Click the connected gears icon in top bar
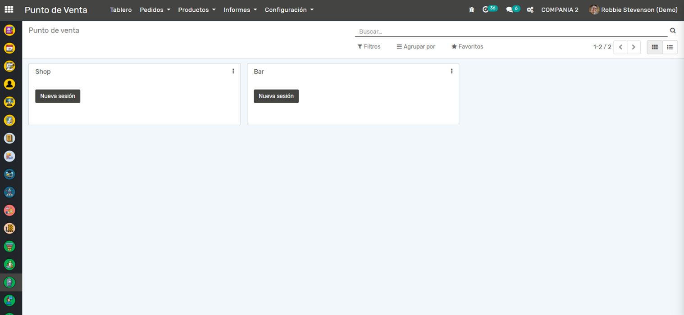 pyautogui.click(x=530, y=9)
